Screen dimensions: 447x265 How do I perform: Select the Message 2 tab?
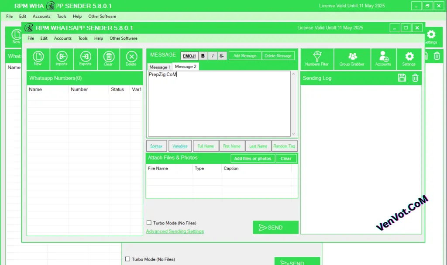186,66
